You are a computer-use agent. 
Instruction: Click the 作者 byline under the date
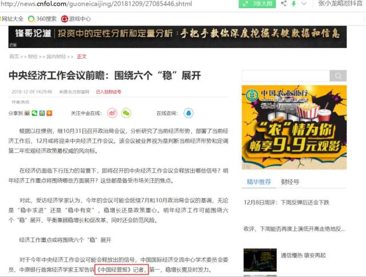click(21, 102)
